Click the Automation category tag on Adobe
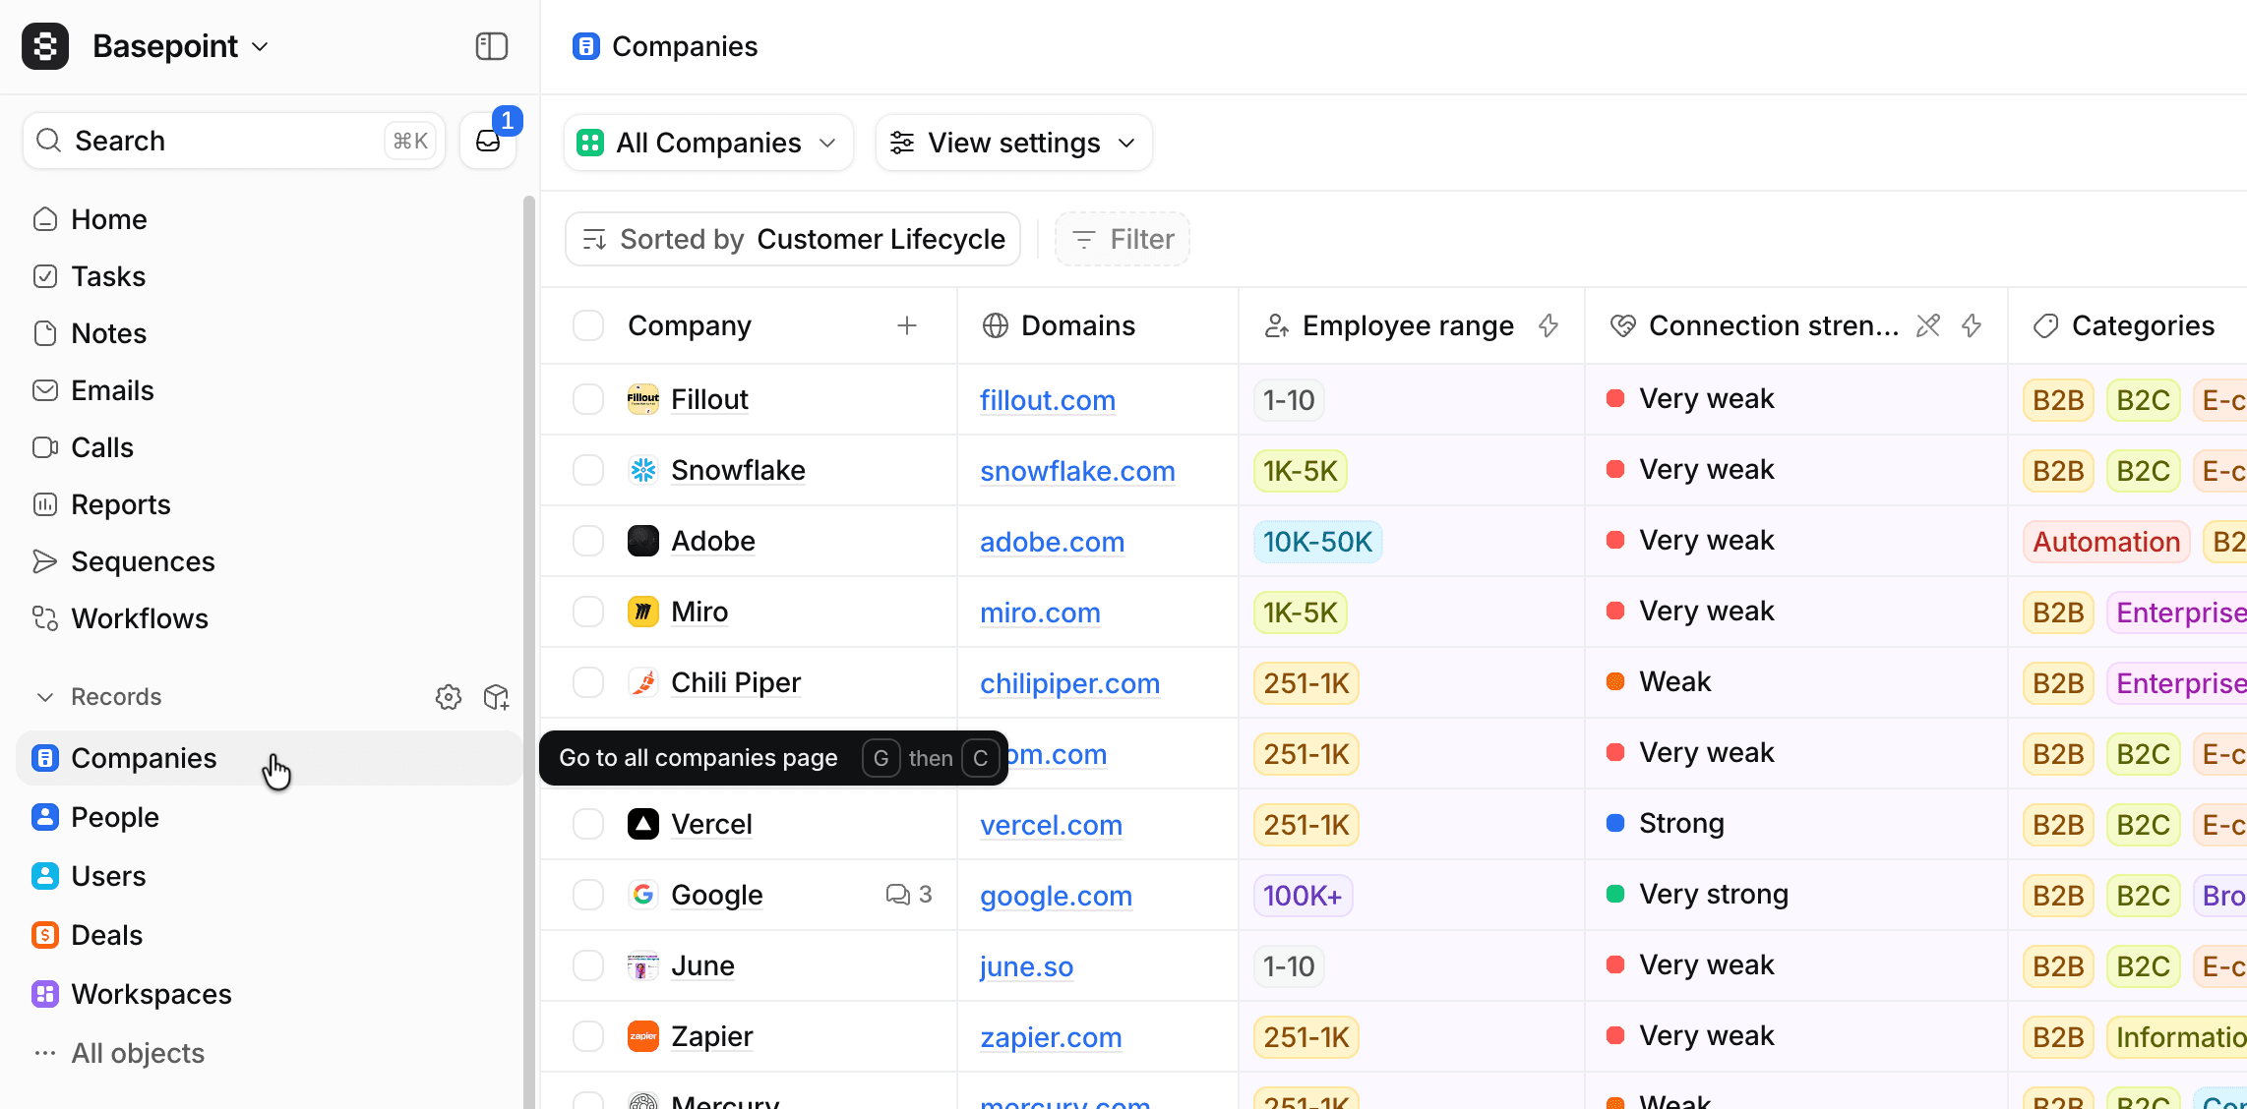Screen dimensions: 2247x1109 pos(2106,542)
